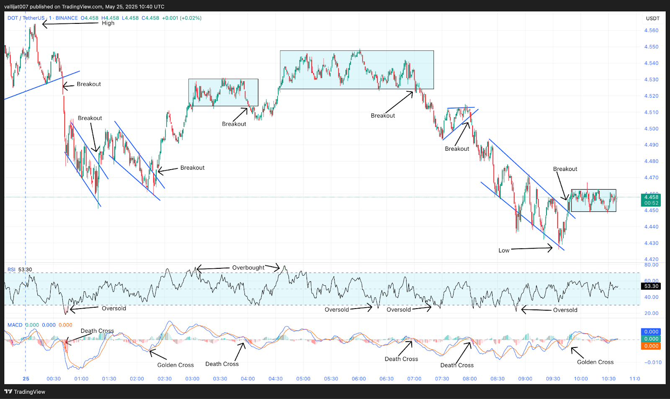Click the 01:00 time axis label
This screenshot has width=670, height=399.
tap(81, 378)
